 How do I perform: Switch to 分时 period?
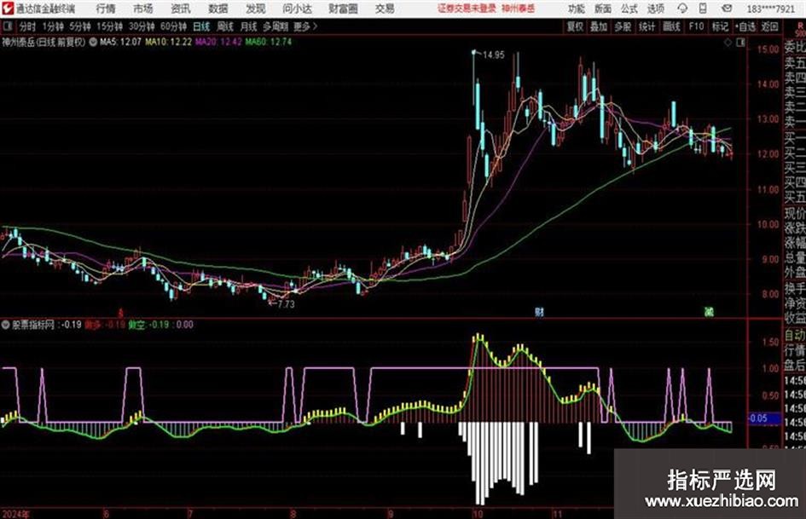(x=27, y=26)
